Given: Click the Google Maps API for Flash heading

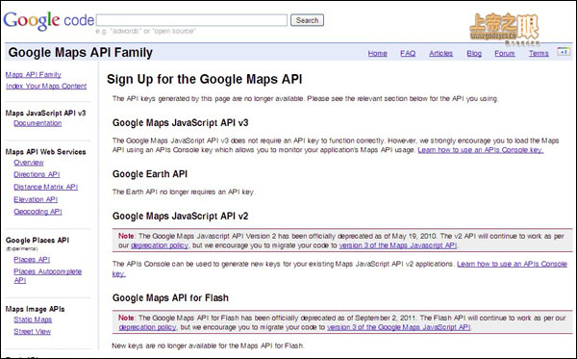Looking at the screenshot, I should tap(170, 297).
